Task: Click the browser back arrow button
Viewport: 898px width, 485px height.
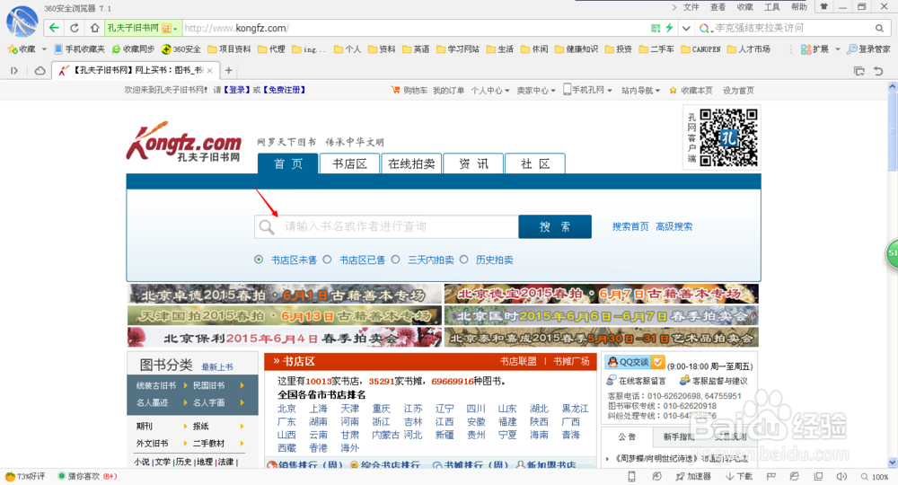Action: pos(54,28)
